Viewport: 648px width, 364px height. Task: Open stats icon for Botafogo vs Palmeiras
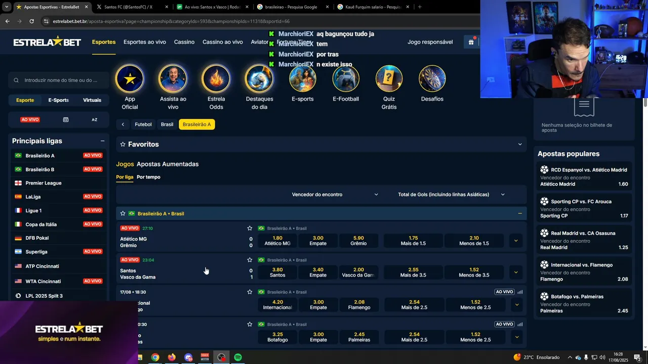click(x=520, y=324)
